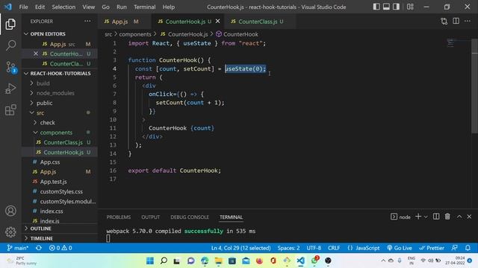Click Spaces: 2 indentation setting
Screen dimensions: 478x268
click(x=288, y=248)
